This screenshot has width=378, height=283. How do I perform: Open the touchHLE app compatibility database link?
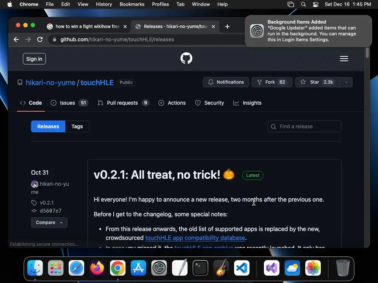(195, 238)
